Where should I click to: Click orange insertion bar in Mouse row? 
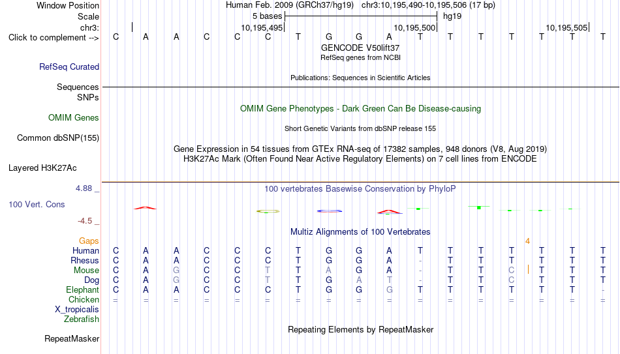tap(528, 269)
